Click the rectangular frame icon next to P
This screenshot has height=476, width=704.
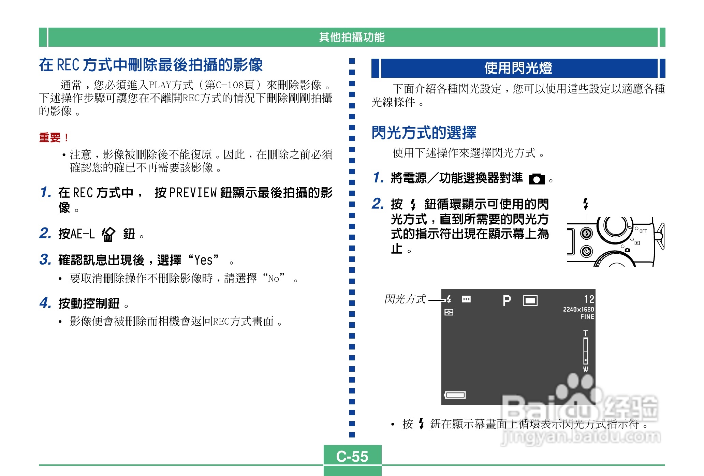coord(530,300)
